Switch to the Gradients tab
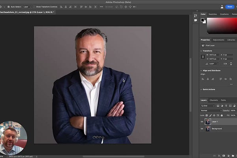Image resolution: width=237 pixels, height=158 pixels. [x=224, y=14]
